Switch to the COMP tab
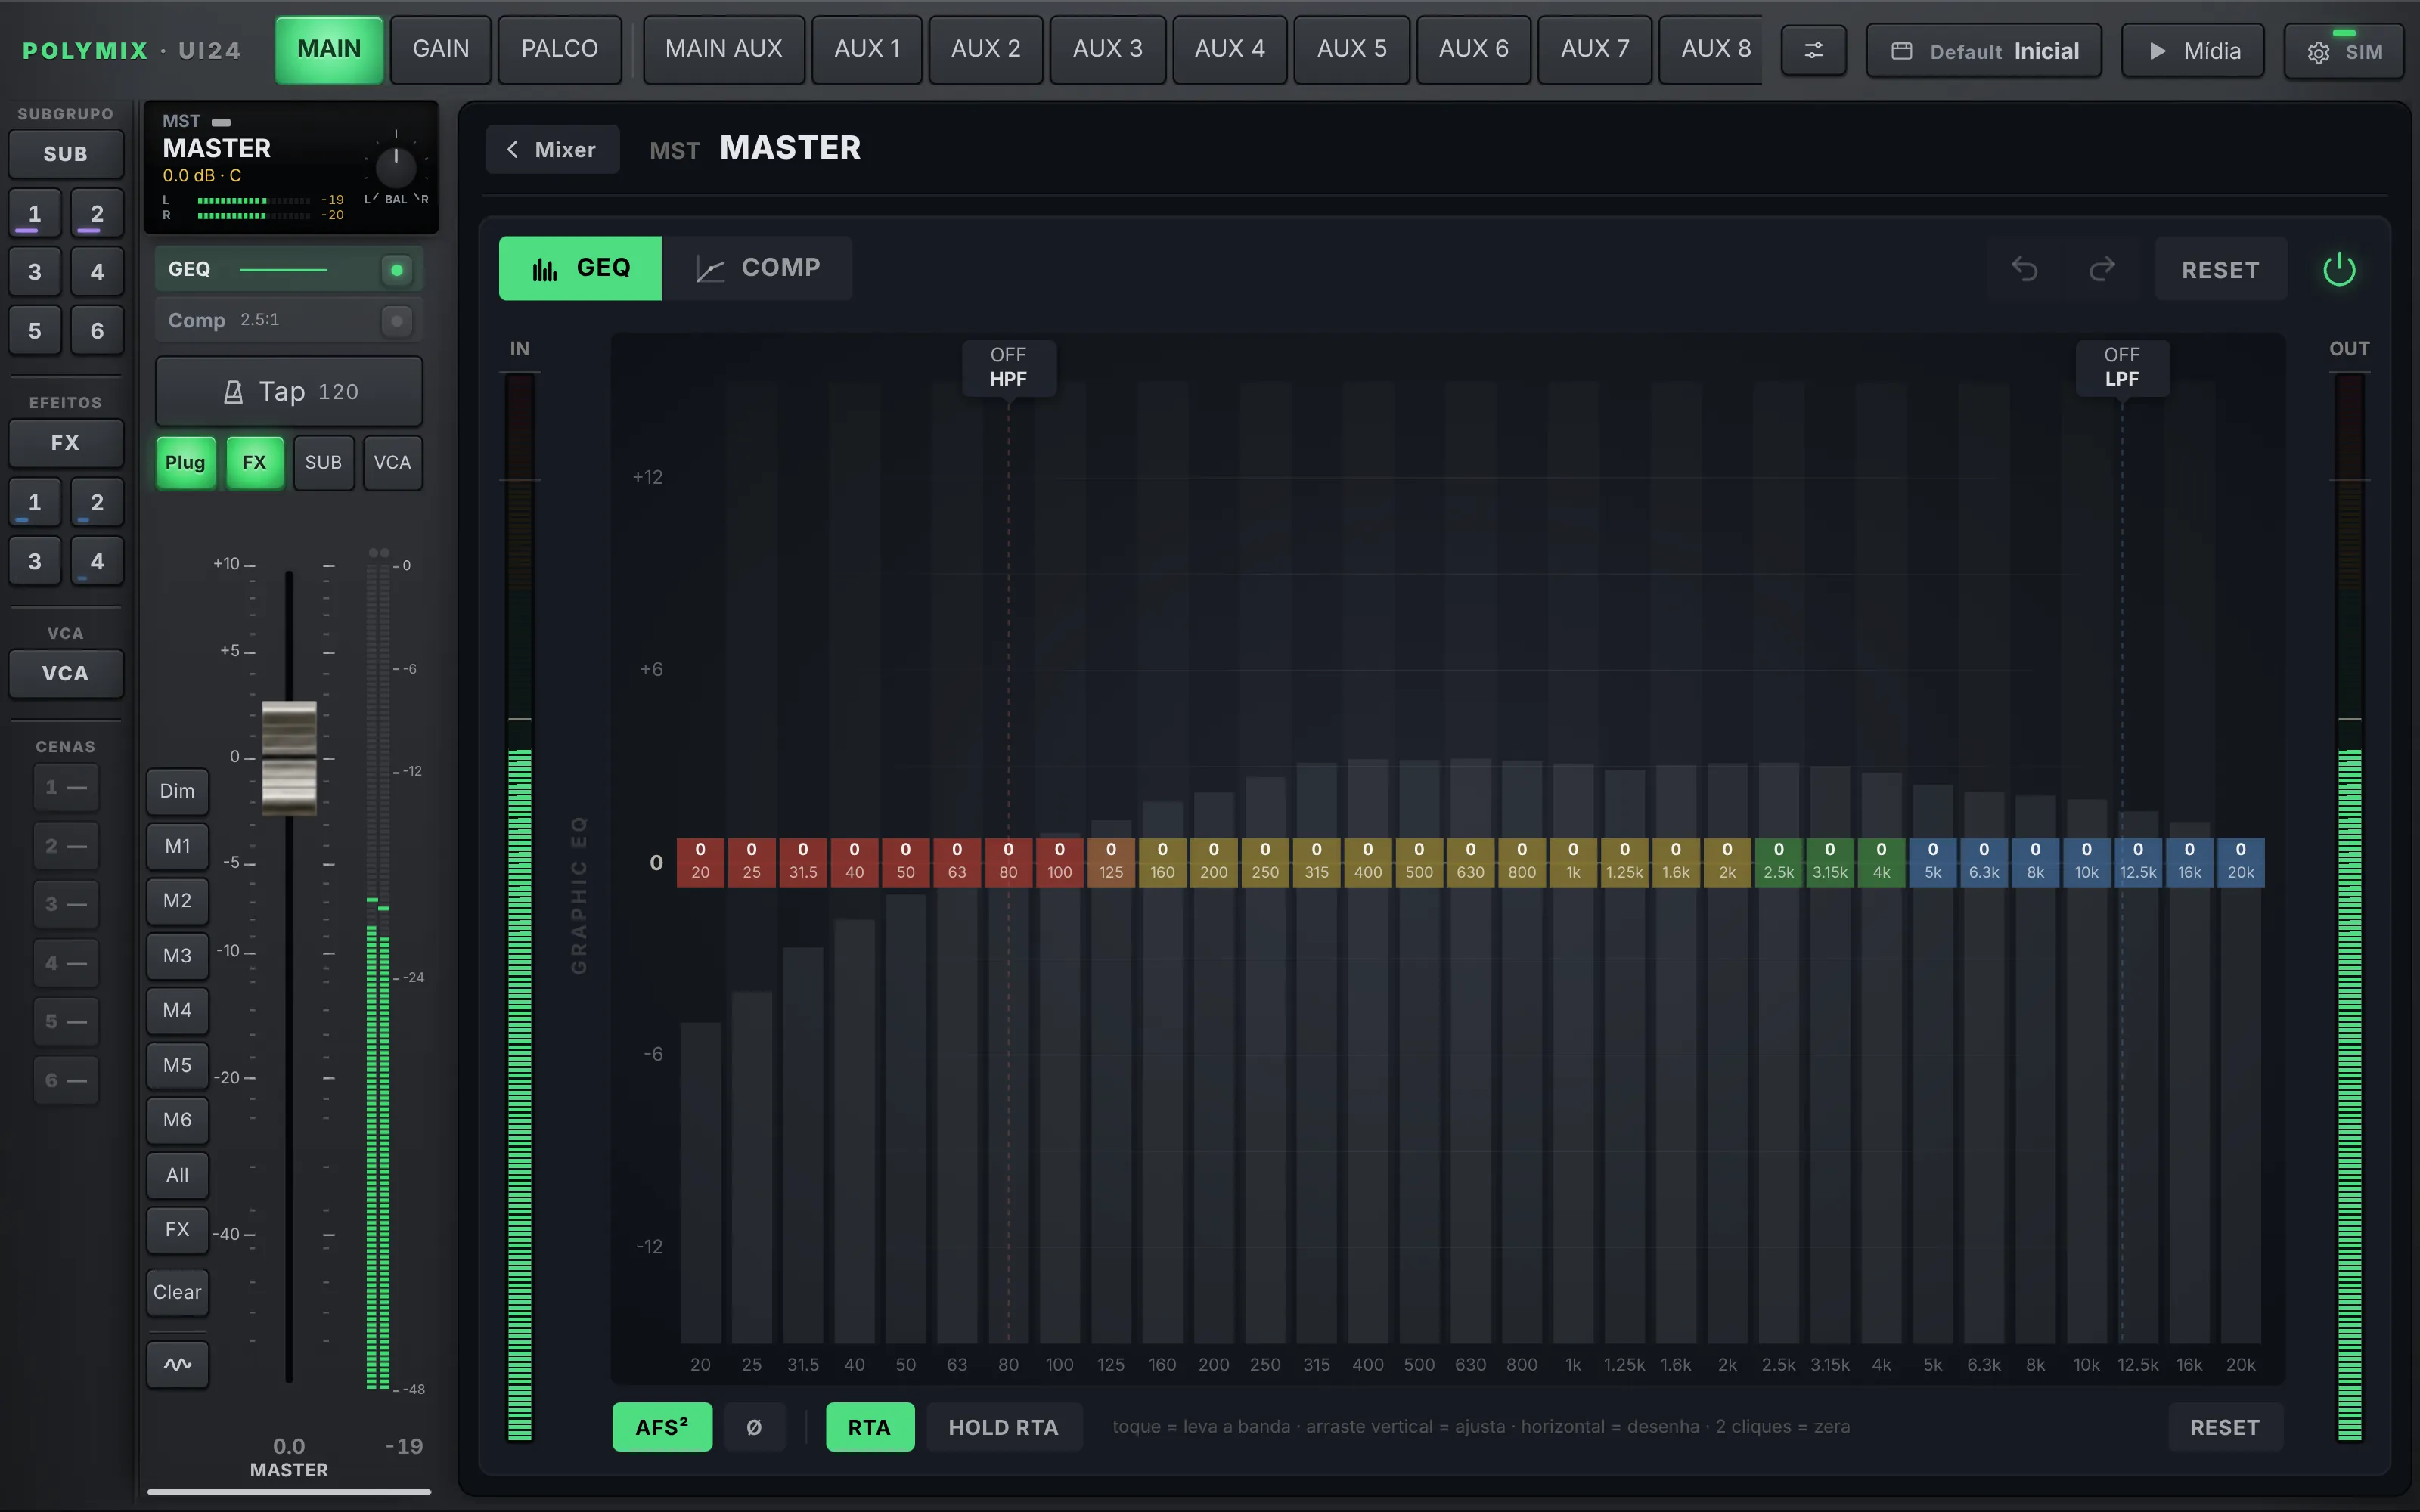Screen dimensions: 2420x1512 [758, 268]
